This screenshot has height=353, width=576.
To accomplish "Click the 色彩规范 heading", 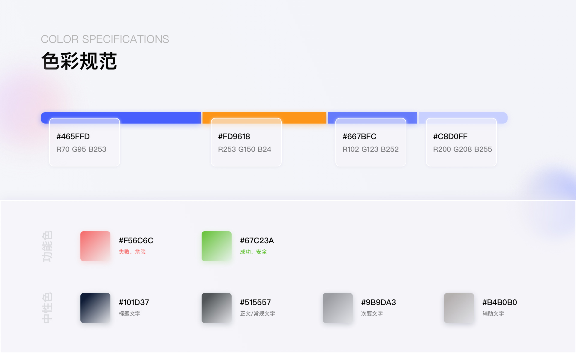I will (x=79, y=61).
